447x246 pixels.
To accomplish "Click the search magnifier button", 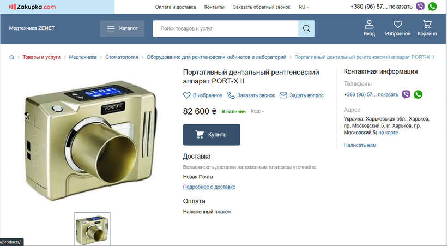I will click(306, 28).
